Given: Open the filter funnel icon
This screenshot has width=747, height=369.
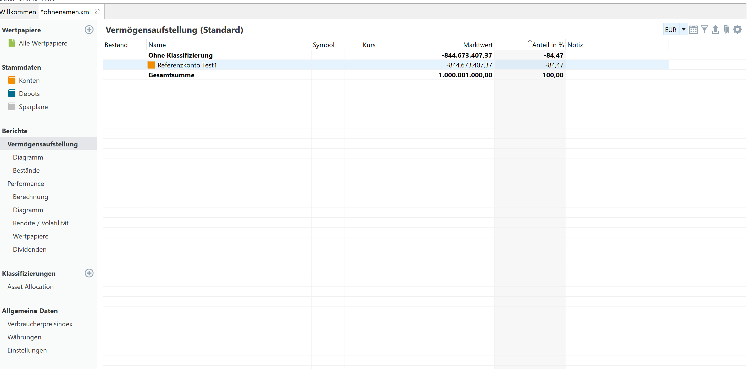Looking at the screenshot, I should coord(704,30).
